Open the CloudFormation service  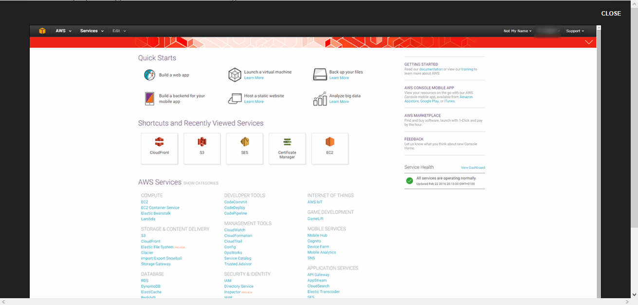coord(238,236)
